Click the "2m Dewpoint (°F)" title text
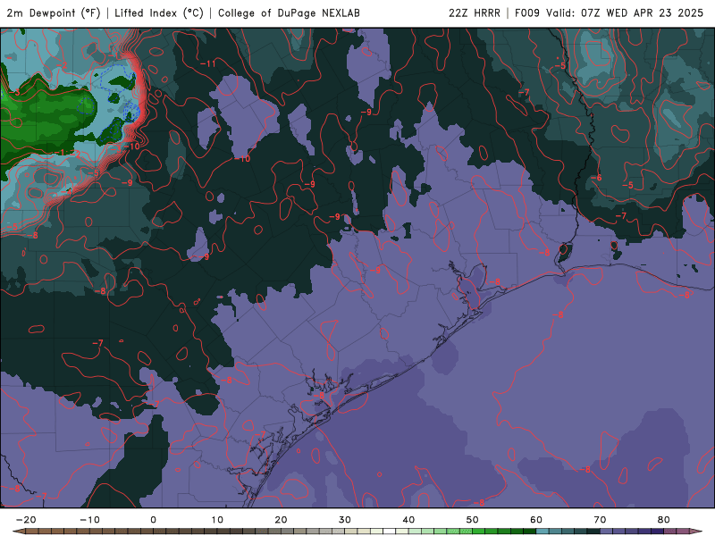 pyautogui.click(x=54, y=13)
